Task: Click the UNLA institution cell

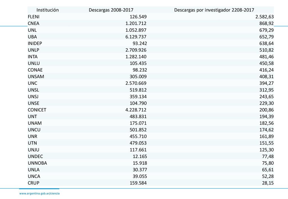Action: [34, 170]
